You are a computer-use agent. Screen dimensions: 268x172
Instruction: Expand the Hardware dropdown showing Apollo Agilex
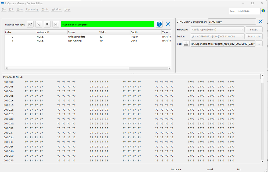pos(218,29)
